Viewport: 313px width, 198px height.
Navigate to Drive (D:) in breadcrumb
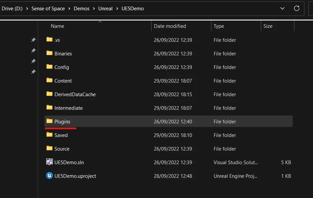[12, 9]
